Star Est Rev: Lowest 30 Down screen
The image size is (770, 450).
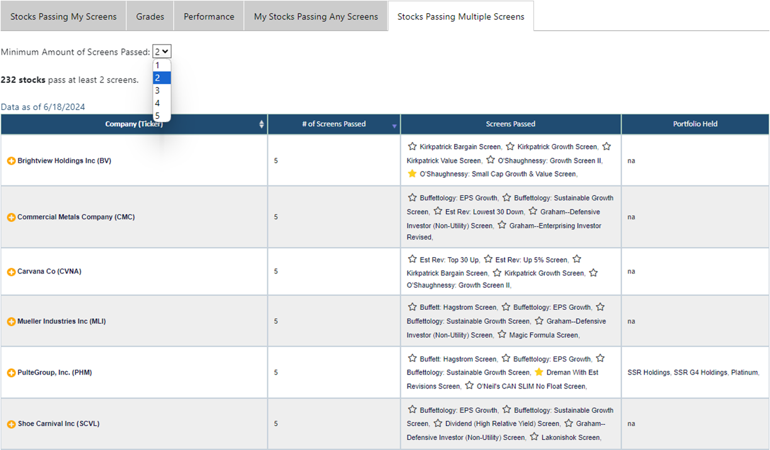click(x=438, y=211)
